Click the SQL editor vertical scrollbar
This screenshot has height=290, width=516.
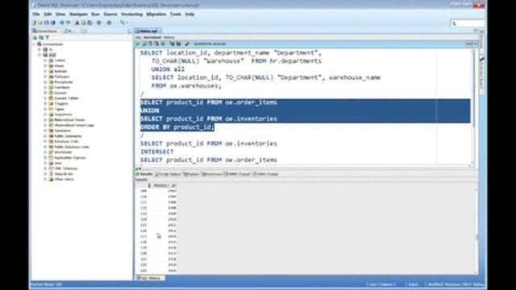tap(473, 107)
